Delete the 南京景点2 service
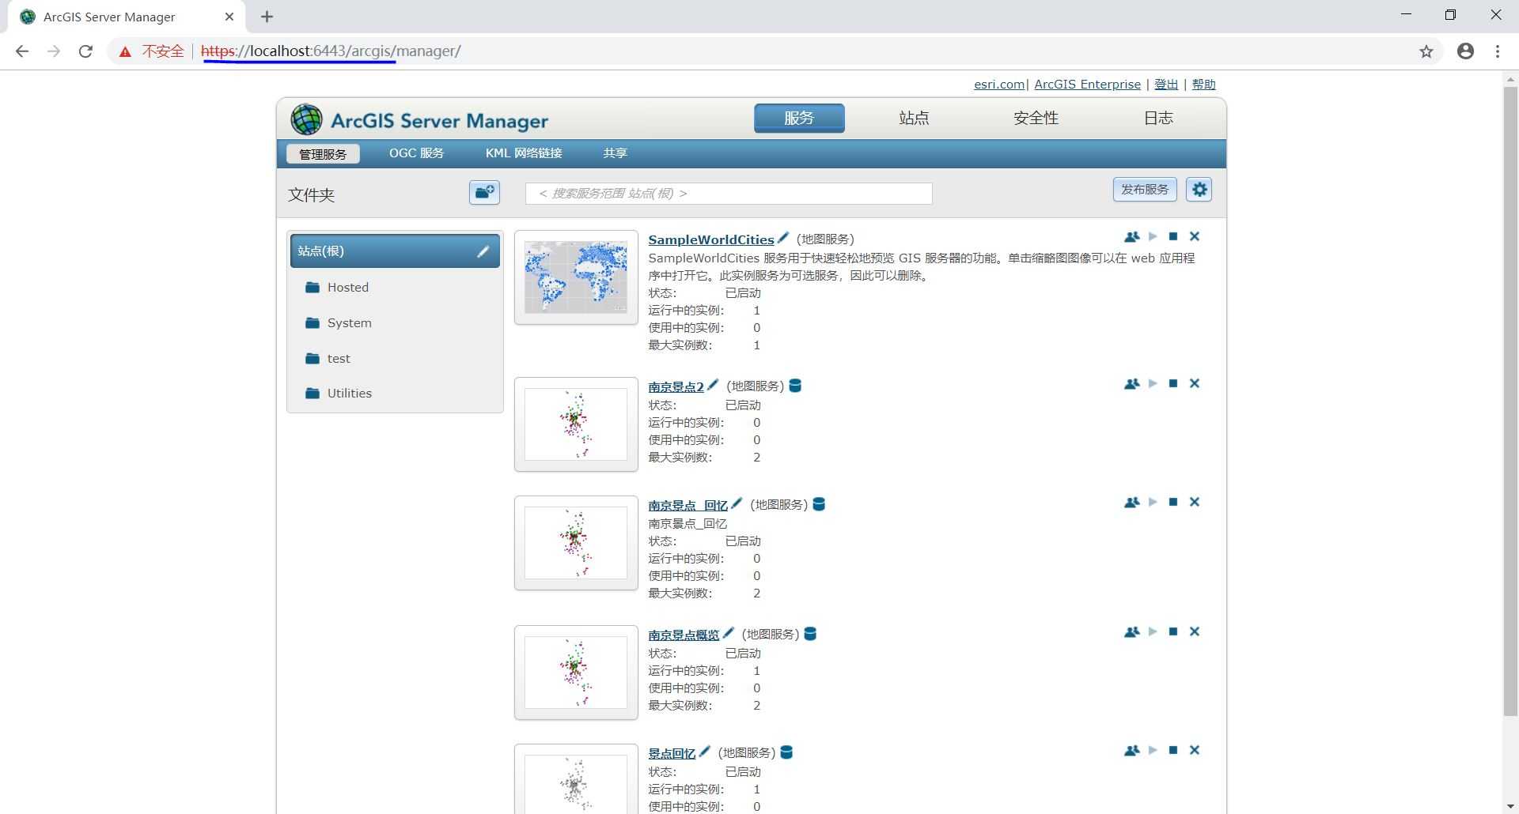 pos(1195,383)
